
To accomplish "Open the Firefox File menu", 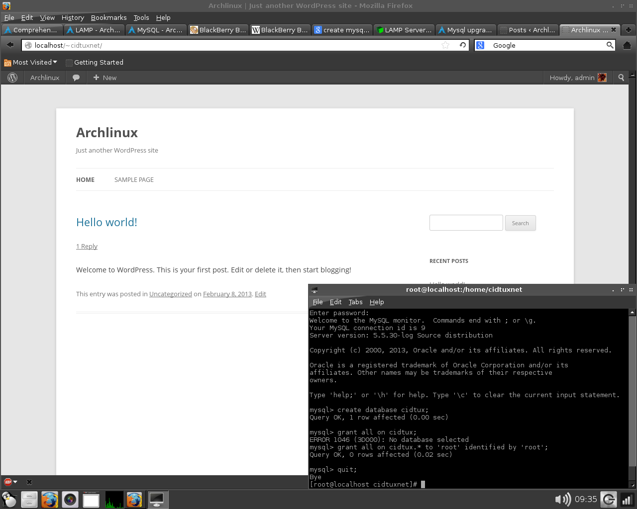I will click(x=9, y=17).
